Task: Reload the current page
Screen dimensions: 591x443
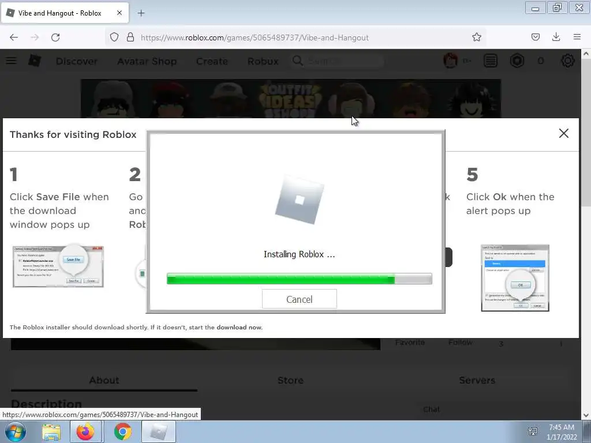Action: click(x=55, y=37)
